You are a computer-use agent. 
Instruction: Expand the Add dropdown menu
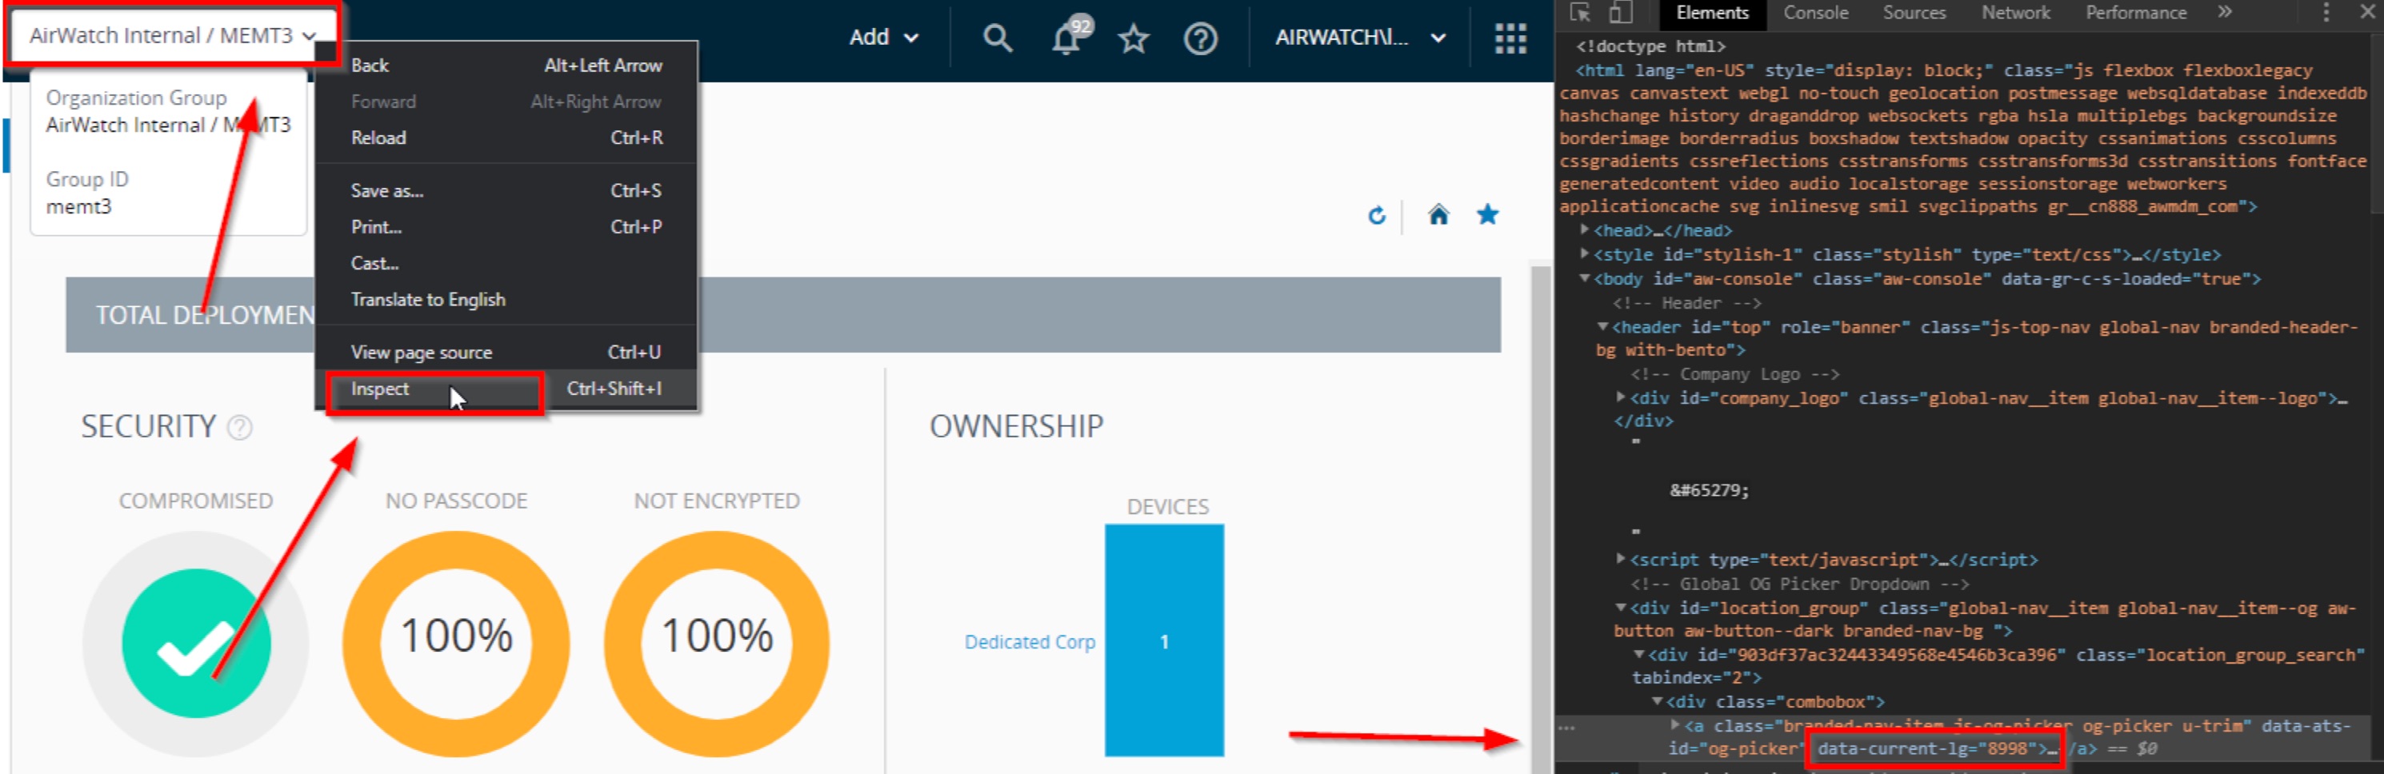coord(883,38)
